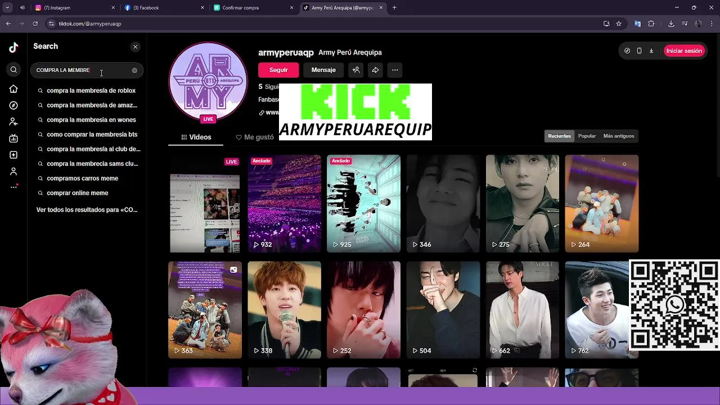Click the add-friend icon next to Mensaje
Image resolution: width=720 pixels, height=405 pixels.
click(x=356, y=70)
